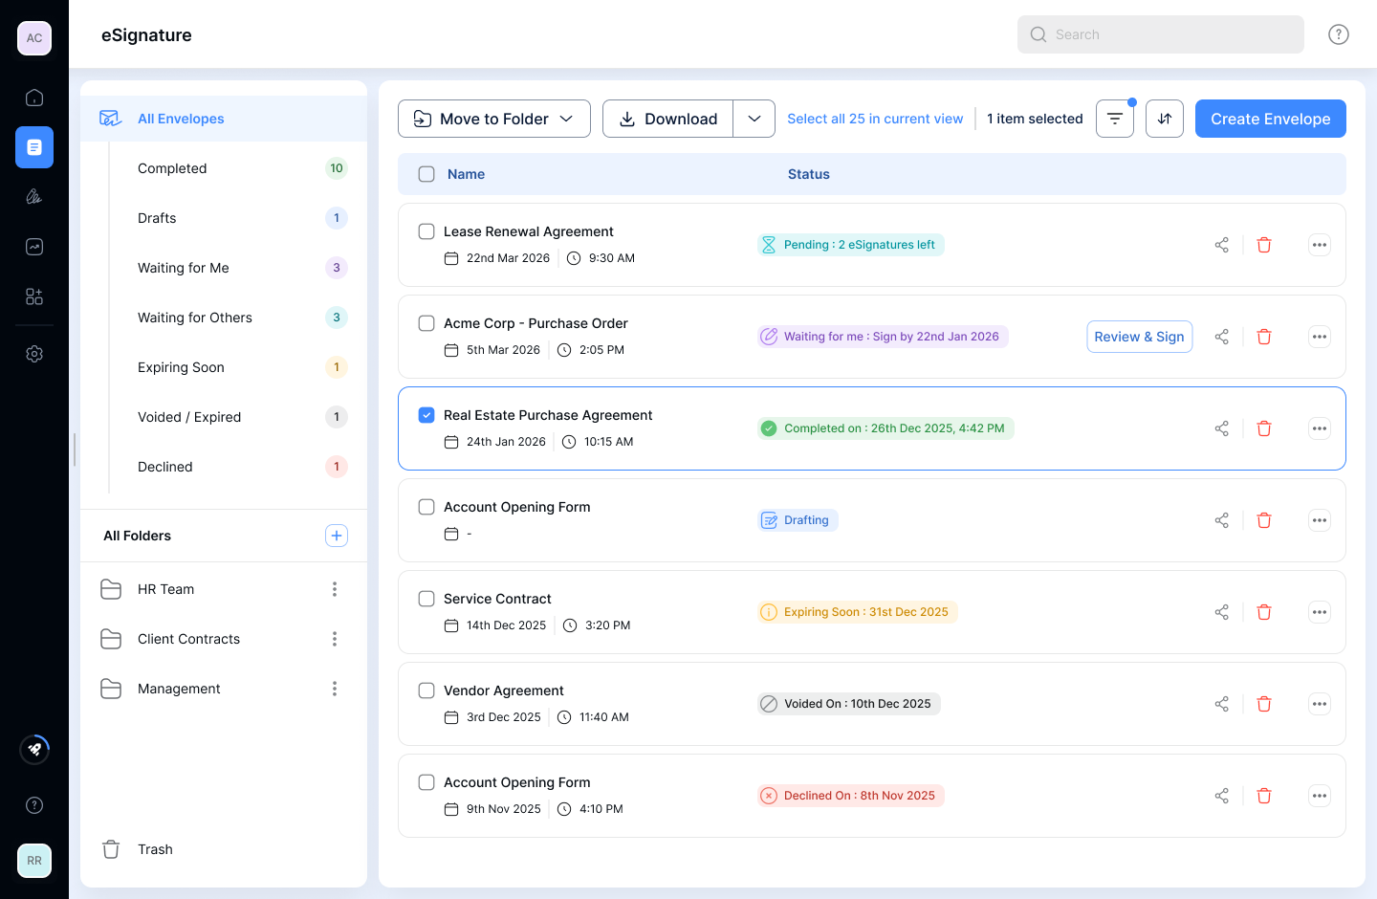Viewport: 1377px width, 899px height.
Task: Tick the Acme Corp - Purchase Order checkbox
Action: tap(426, 323)
